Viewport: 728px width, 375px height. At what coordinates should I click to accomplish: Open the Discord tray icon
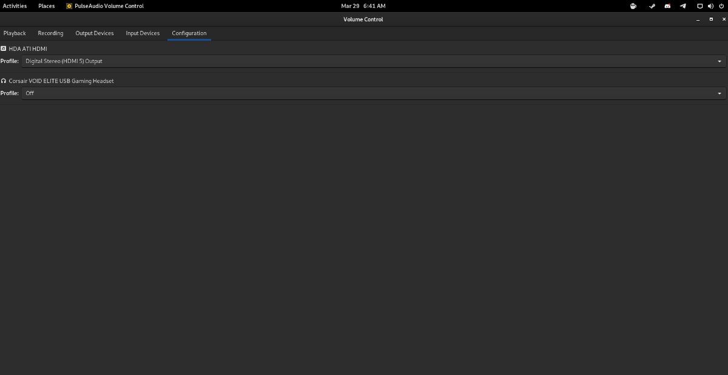click(667, 6)
